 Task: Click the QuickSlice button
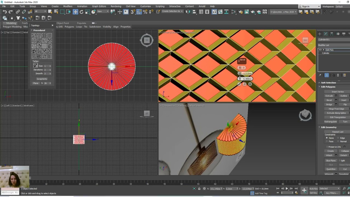pyautogui.click(x=331, y=169)
